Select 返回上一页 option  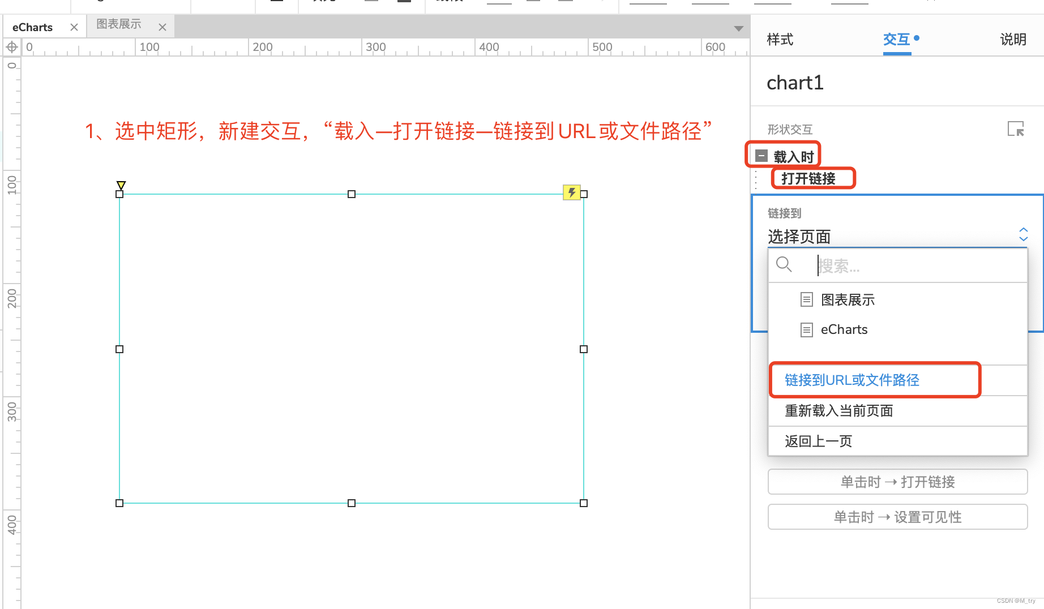(897, 441)
